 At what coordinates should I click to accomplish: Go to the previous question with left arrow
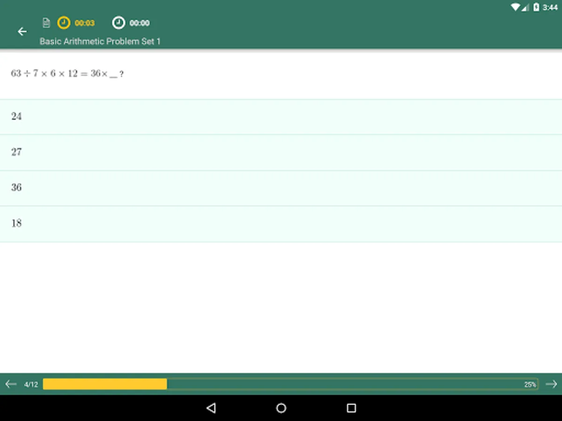click(x=11, y=384)
